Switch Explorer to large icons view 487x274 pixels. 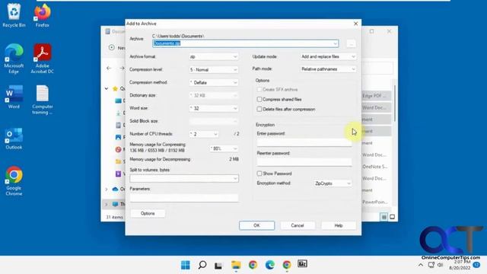(393, 217)
